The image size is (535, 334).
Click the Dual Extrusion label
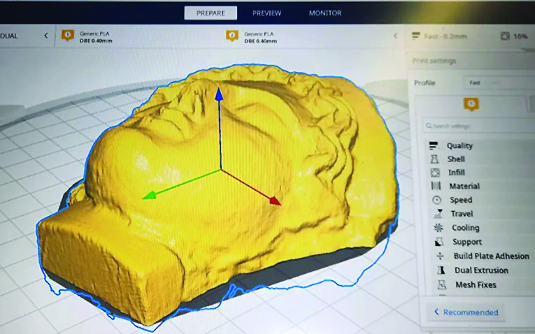481,270
